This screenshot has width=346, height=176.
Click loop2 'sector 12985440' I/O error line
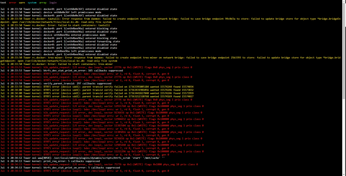[102, 145]
